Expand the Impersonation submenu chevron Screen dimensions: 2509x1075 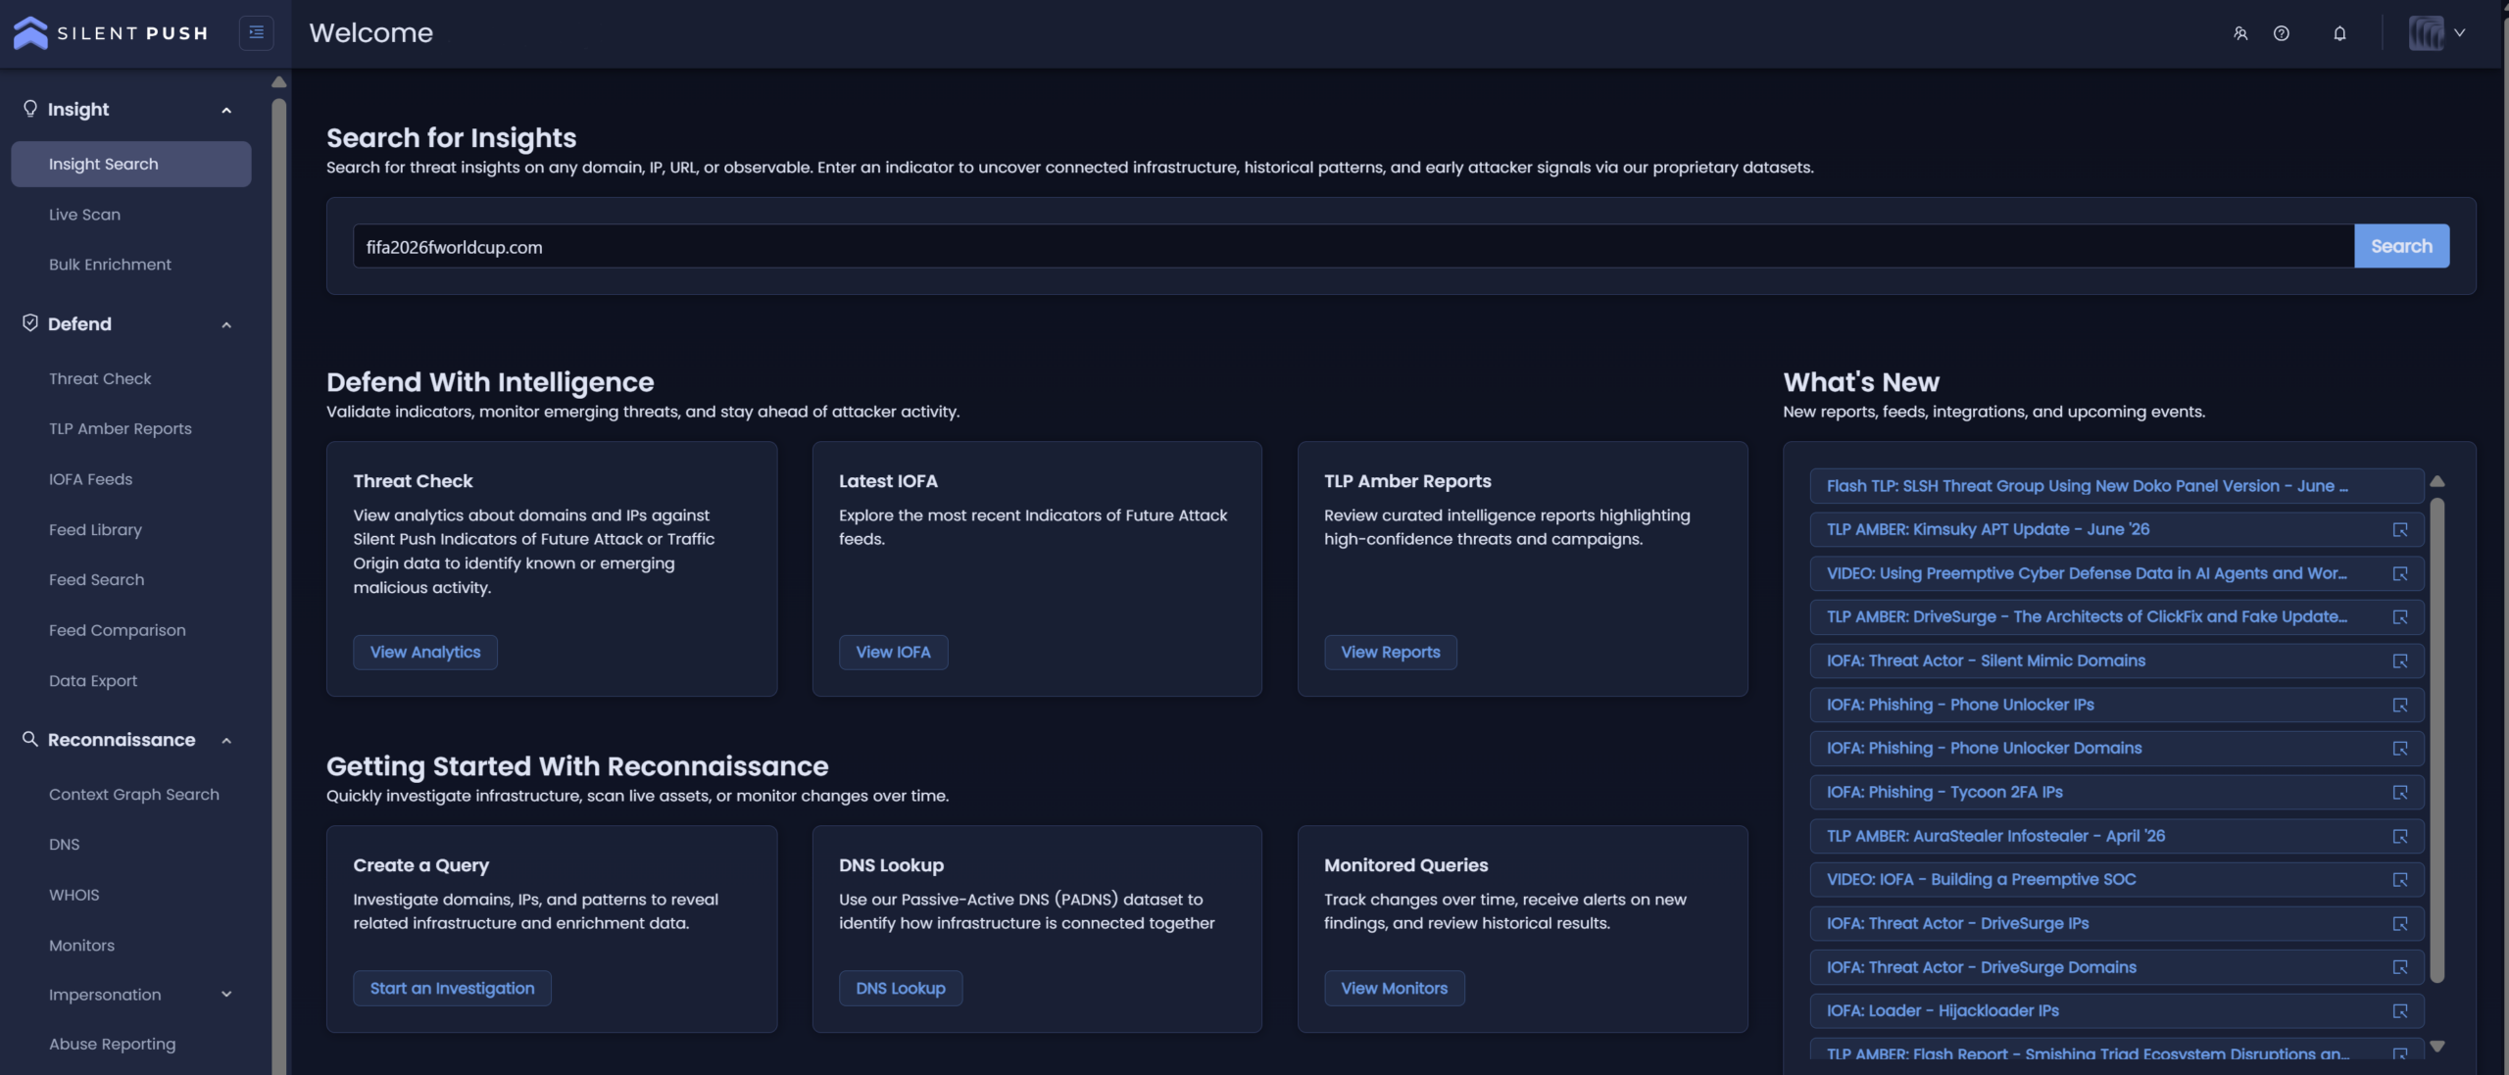click(x=226, y=994)
